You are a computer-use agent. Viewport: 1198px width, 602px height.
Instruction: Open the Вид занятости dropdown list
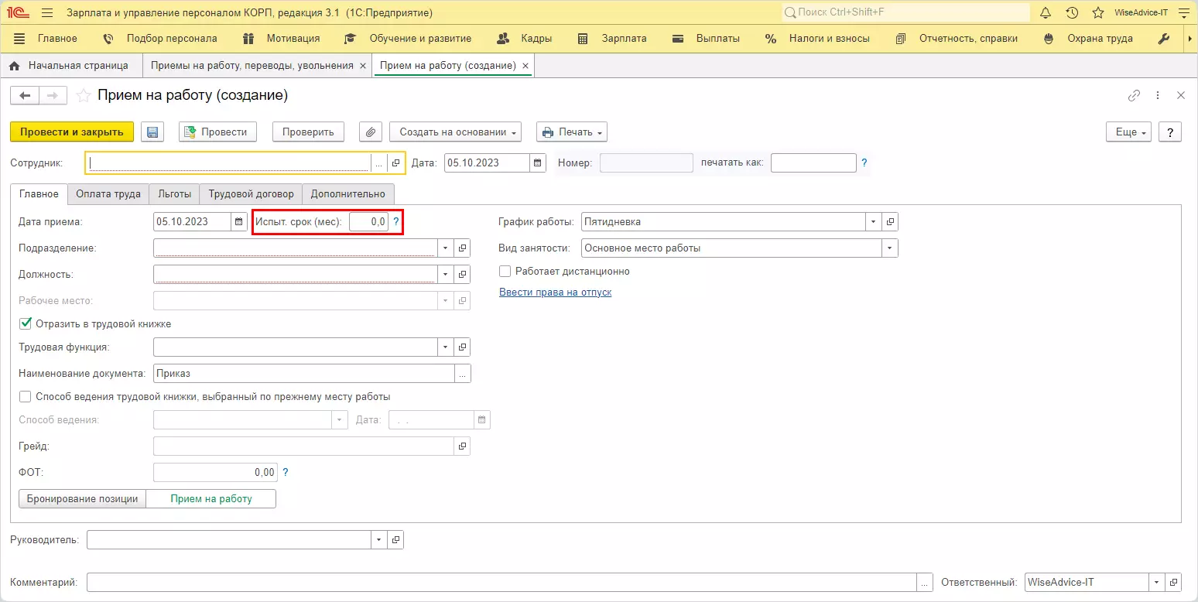coord(889,248)
